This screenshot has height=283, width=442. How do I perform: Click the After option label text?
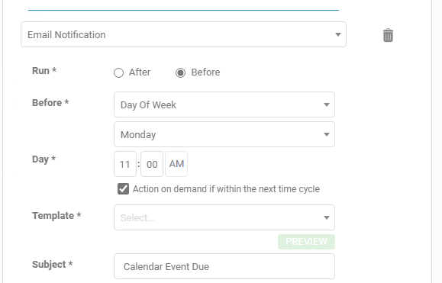[140, 72]
